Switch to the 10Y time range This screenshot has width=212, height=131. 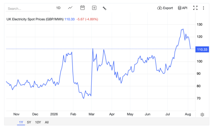click(38, 122)
